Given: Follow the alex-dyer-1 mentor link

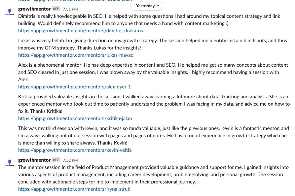Looking at the screenshot, I should [75, 87].
